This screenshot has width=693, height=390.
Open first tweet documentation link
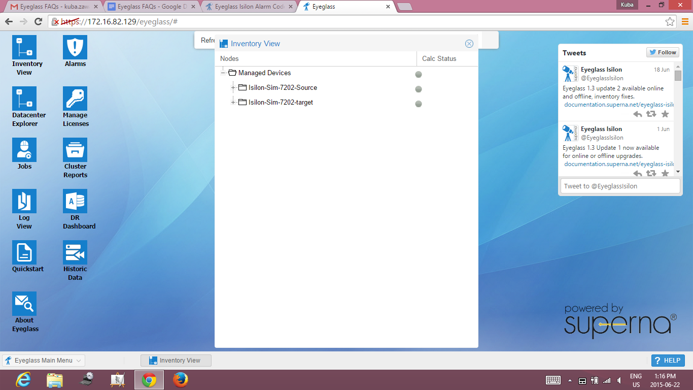(x=618, y=105)
